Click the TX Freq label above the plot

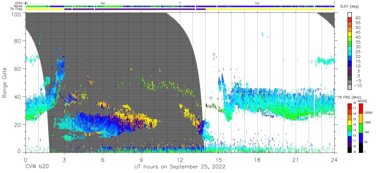click(16, 9)
